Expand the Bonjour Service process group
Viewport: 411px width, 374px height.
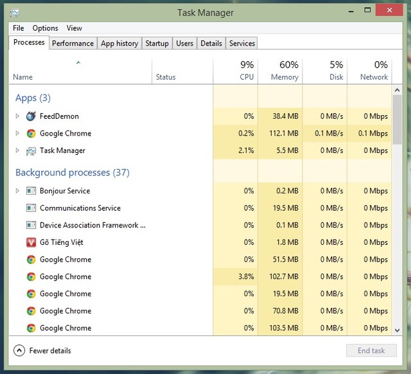[18, 191]
